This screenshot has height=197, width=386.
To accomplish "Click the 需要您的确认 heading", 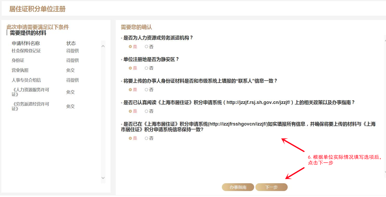I will [x=136, y=27].
